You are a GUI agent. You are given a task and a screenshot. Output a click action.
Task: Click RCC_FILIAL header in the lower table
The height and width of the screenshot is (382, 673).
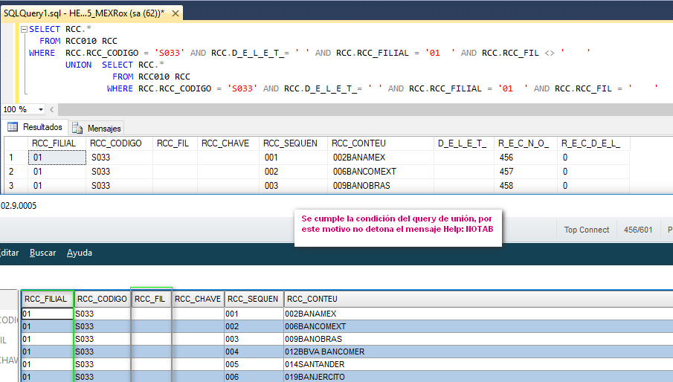[x=47, y=299]
